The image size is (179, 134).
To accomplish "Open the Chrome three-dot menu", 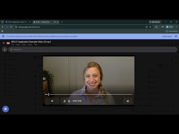I will pyautogui.click(x=176, y=27).
